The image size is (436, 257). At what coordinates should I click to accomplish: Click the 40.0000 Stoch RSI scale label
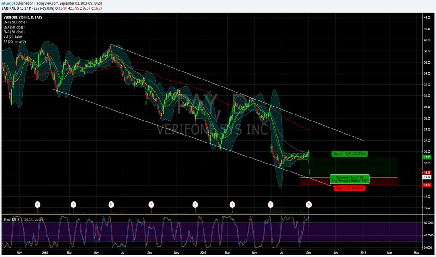[428, 236]
